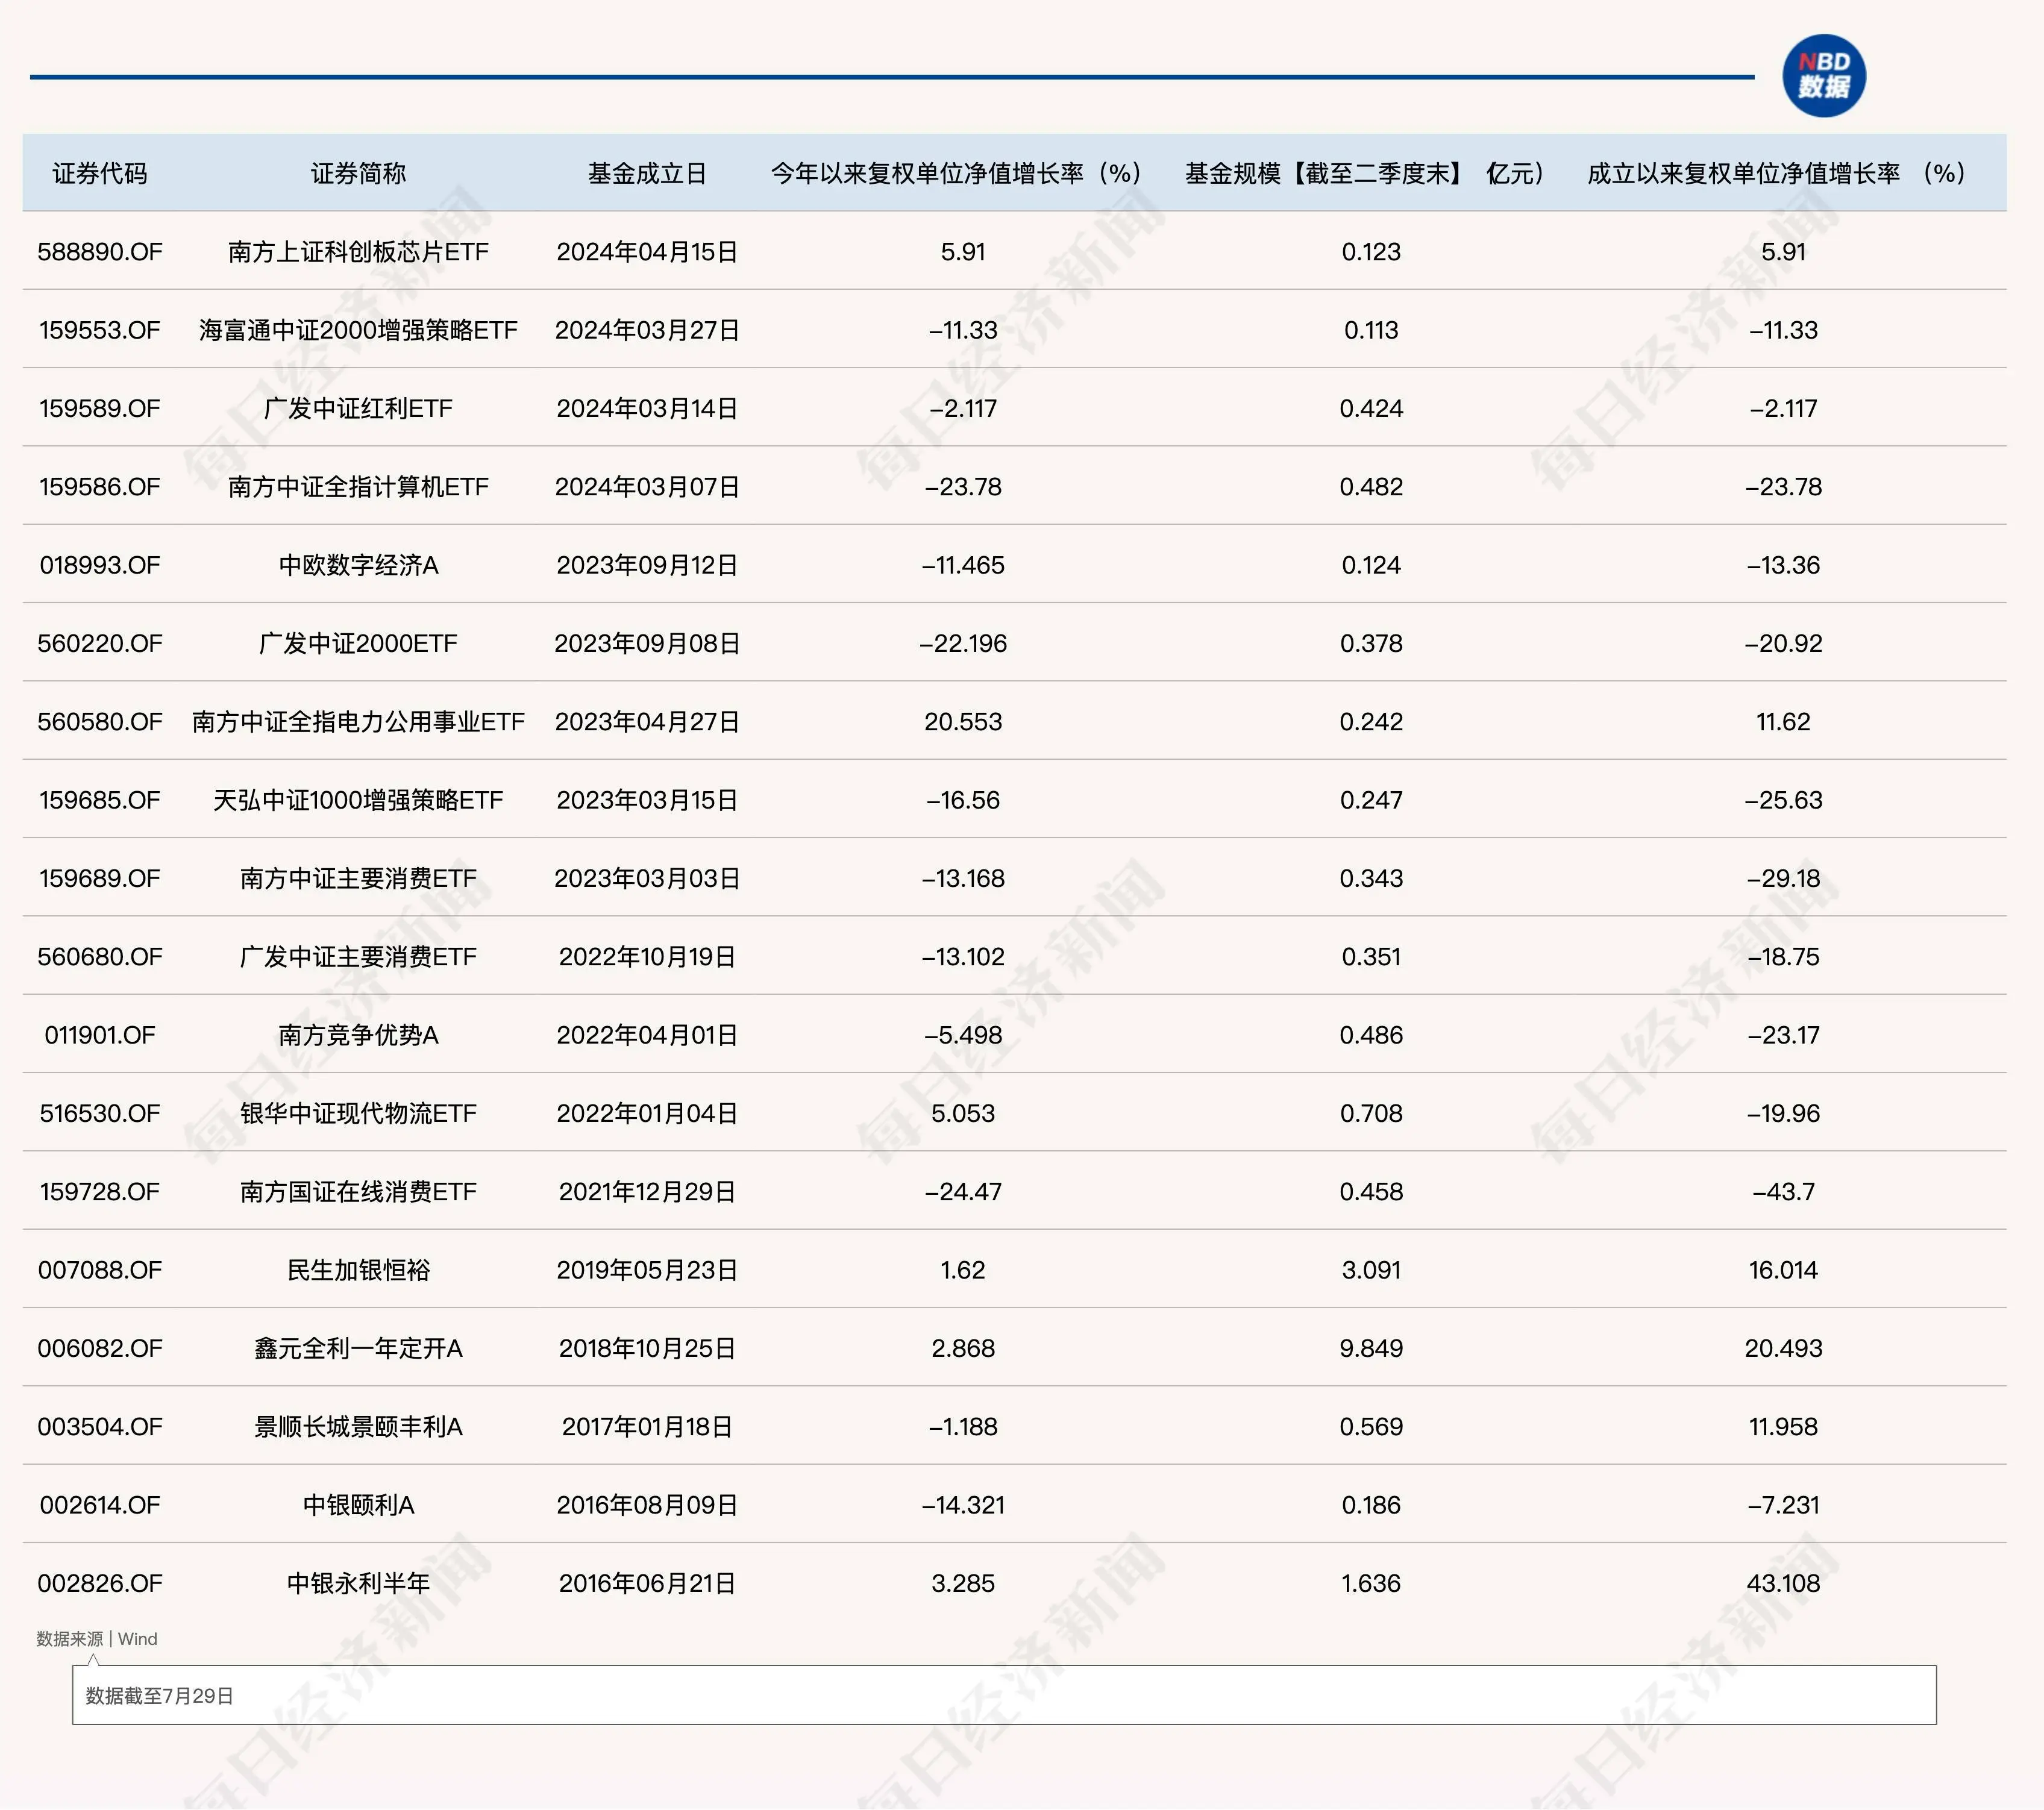Viewport: 2044px width, 1810px height.
Task: Click the 基金成立日 column header
Action: 647,173
